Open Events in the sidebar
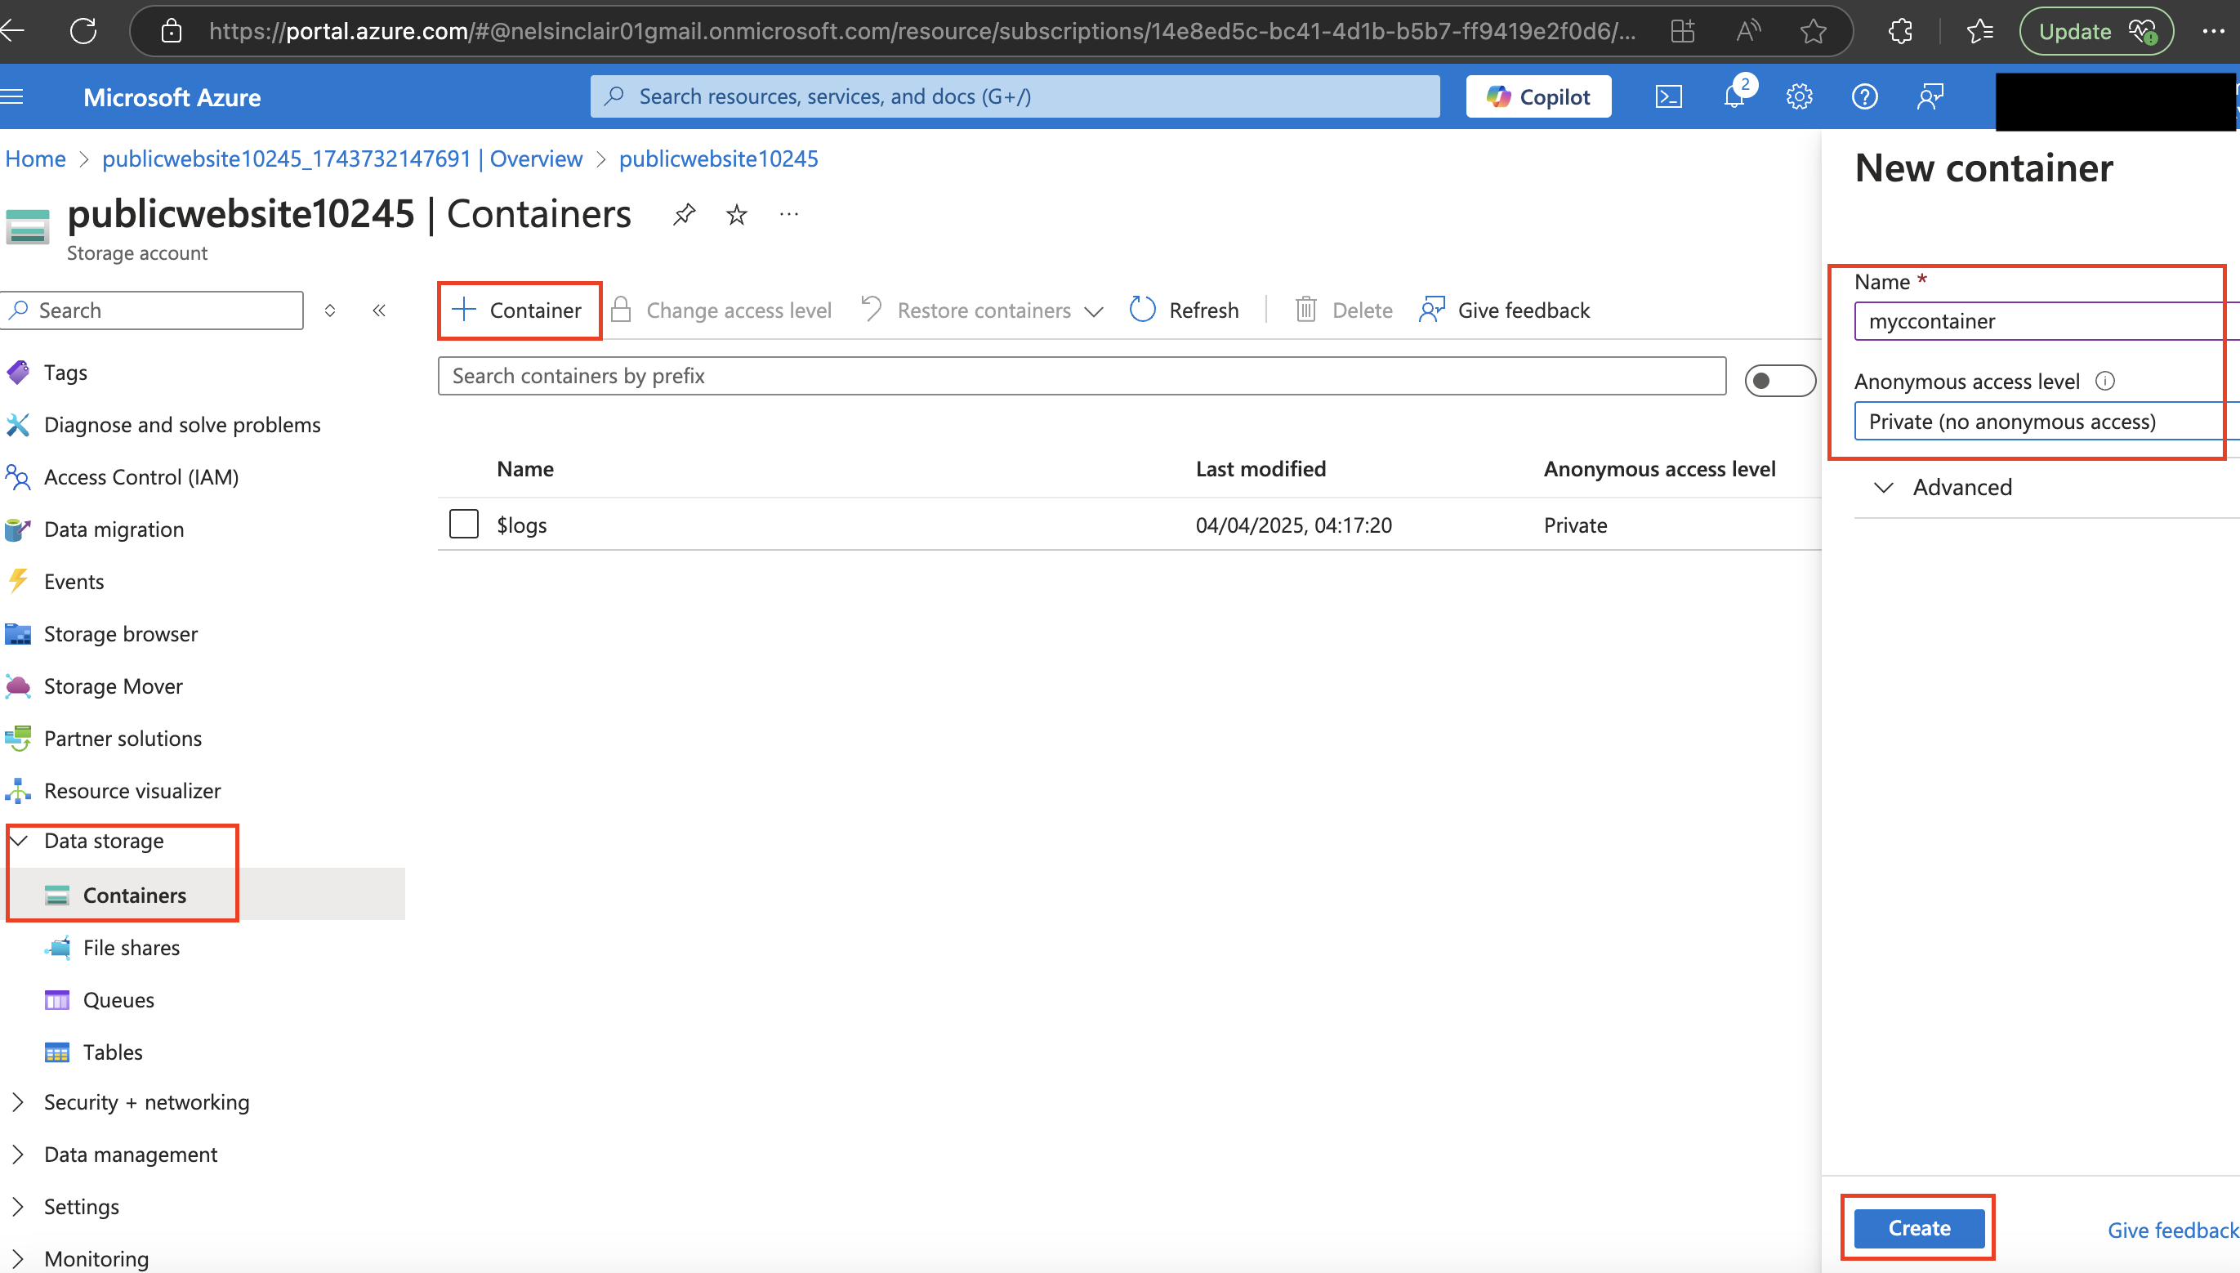 pyautogui.click(x=74, y=583)
